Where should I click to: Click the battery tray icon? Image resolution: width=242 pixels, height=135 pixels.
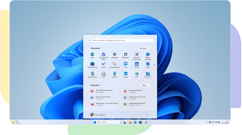pyautogui.click(x=219, y=122)
